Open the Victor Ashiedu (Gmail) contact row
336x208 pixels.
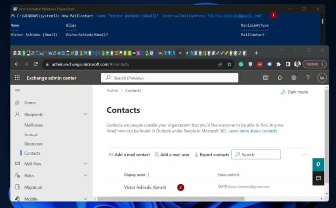(209, 187)
